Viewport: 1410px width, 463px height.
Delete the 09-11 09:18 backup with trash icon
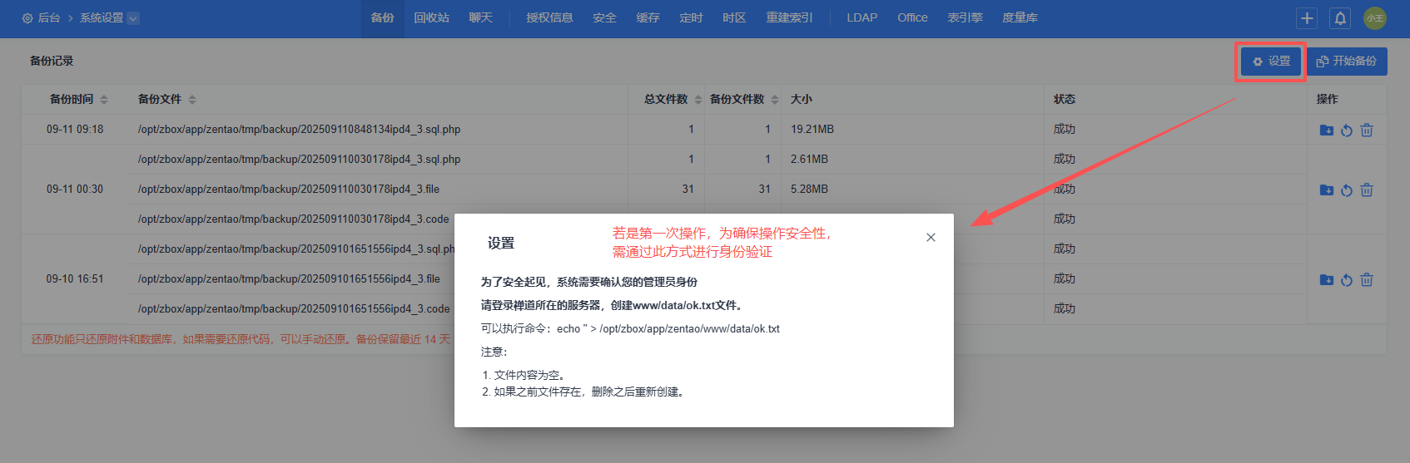coord(1367,131)
